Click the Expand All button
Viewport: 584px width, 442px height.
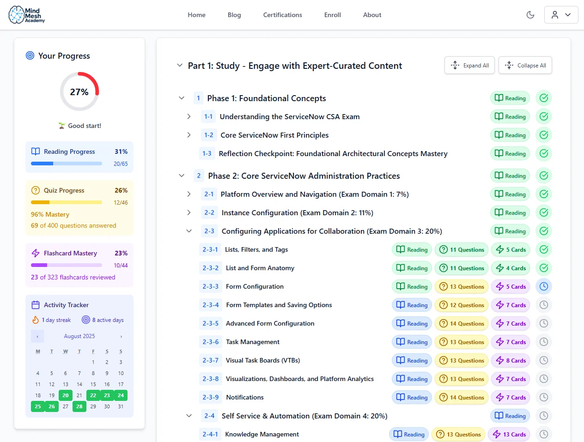click(x=469, y=65)
